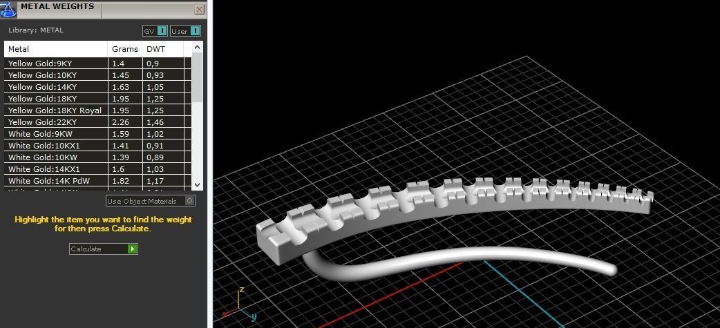
Task: Click the 1.45 grams value for 10KY
Action: point(120,75)
